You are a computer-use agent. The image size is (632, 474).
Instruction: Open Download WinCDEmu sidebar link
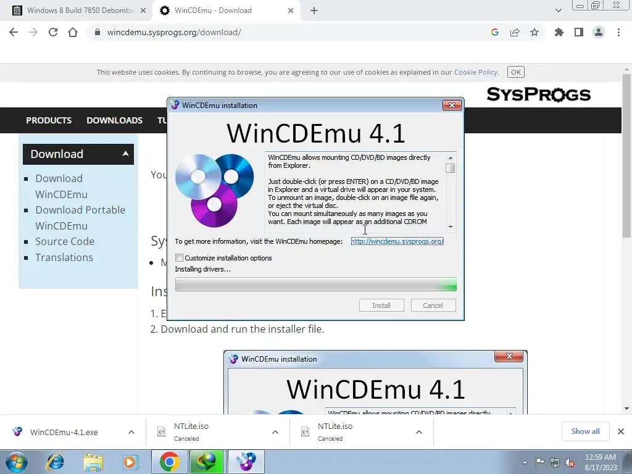tap(61, 186)
